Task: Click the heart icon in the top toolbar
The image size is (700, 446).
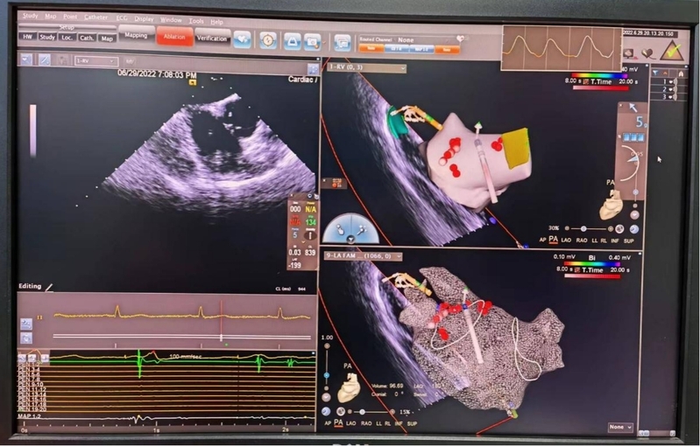Action: tap(242, 39)
